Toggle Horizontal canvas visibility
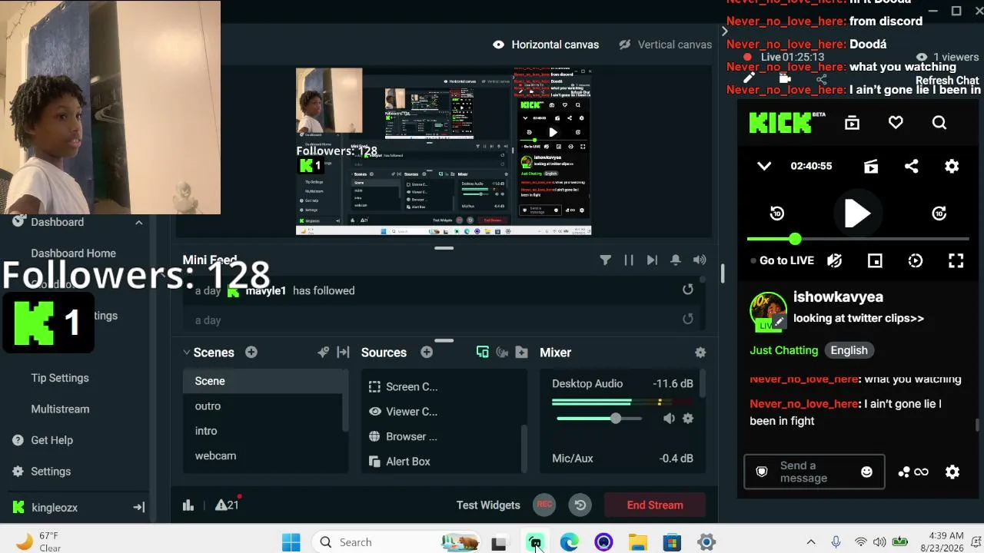Image resolution: width=984 pixels, height=553 pixels. (498, 45)
